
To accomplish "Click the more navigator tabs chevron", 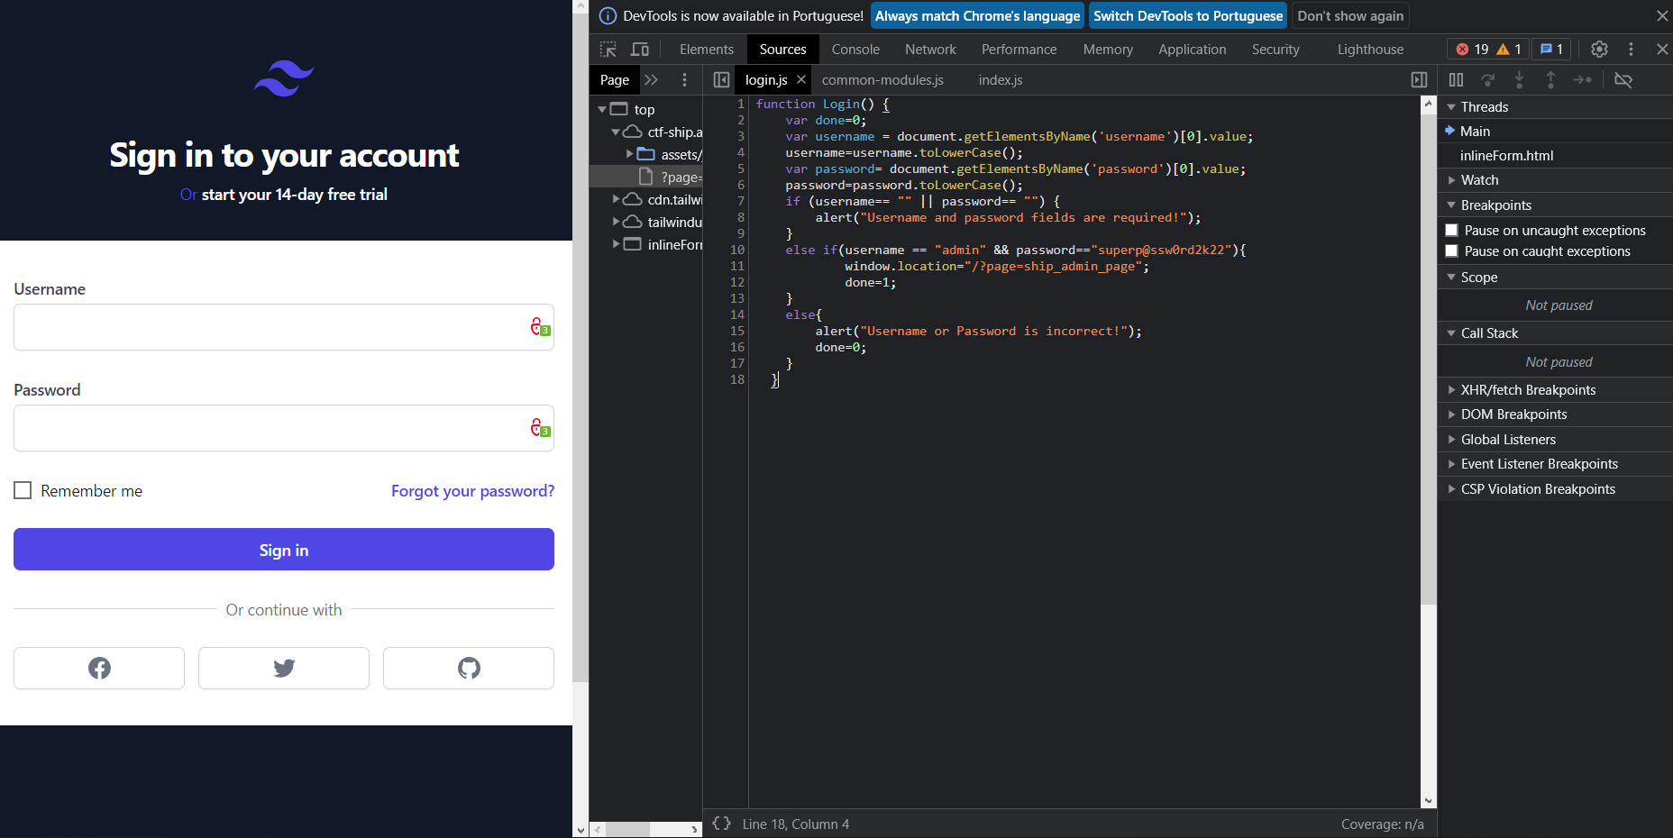I will tap(651, 80).
